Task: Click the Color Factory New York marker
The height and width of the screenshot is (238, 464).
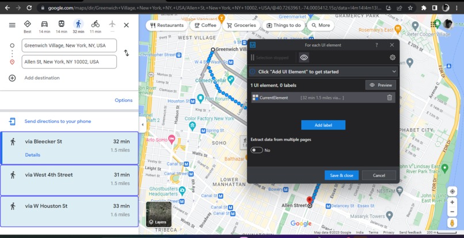Action: point(192,125)
